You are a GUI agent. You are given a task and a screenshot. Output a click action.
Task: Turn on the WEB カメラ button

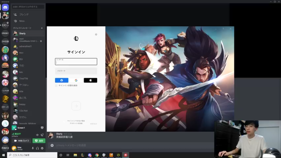[21, 141]
